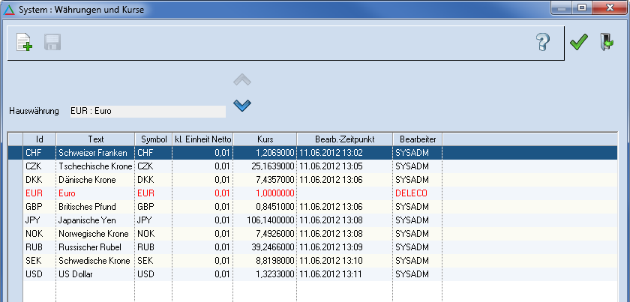Select the US Dollar row
The height and width of the screenshot is (302, 630).
point(94,274)
